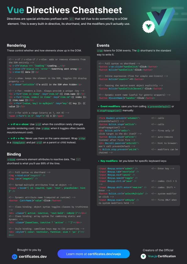
Task: Click the certificates.dev gear logo icon
Action: pos(14,256)
